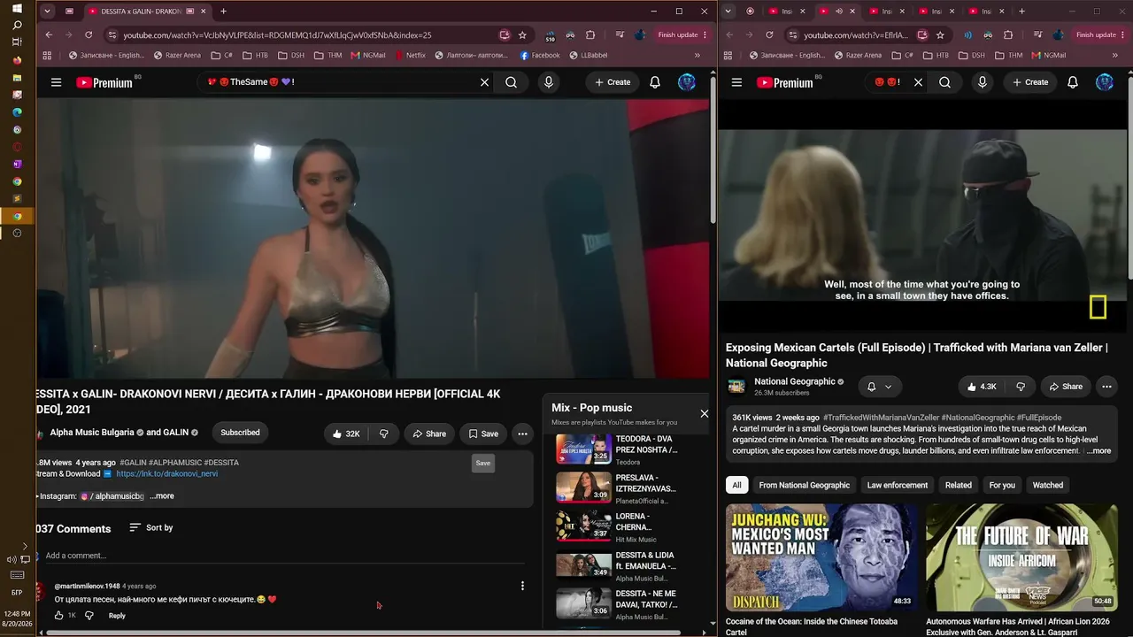Start voice search in right YouTube window
1133x637 pixels.
click(982, 82)
